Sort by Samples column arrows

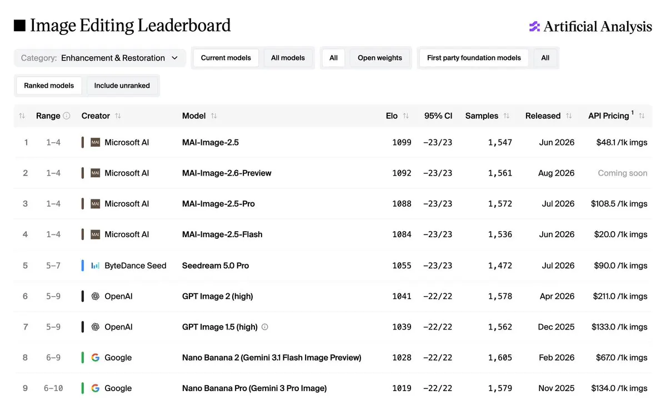coord(506,116)
